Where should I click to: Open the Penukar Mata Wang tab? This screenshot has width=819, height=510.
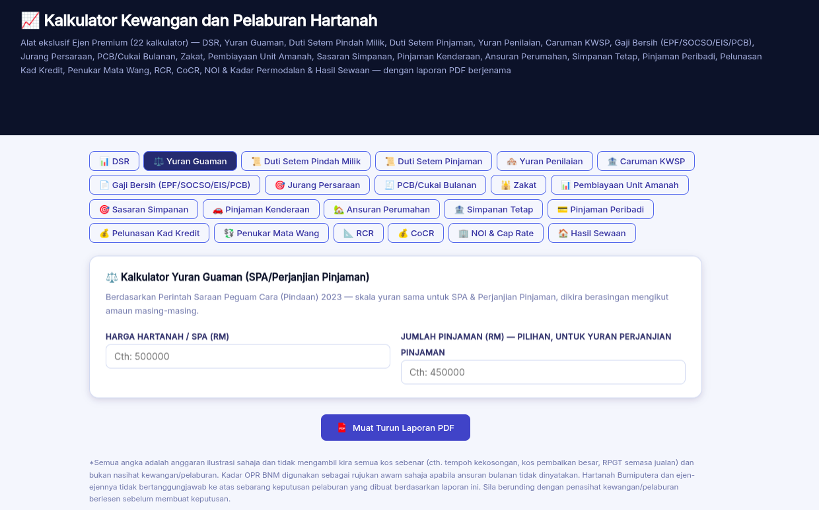[271, 233]
